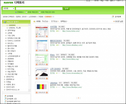The width and height of the screenshot is (126, 104).
Task: Open the www.kishe.com URL link
Action: click(x=71, y=31)
